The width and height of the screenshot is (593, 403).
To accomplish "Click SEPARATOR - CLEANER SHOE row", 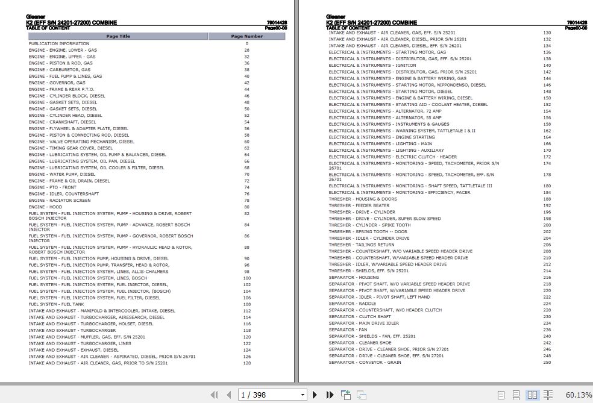I will 360,343.
